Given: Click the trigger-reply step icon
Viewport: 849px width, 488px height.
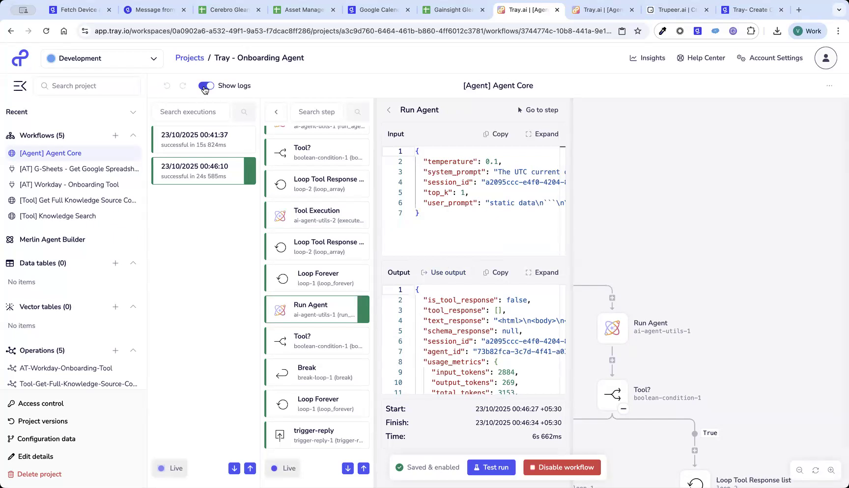Looking at the screenshot, I should (280, 435).
